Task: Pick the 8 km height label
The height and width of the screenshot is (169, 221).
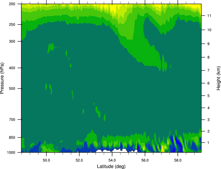Action: coord(209,57)
